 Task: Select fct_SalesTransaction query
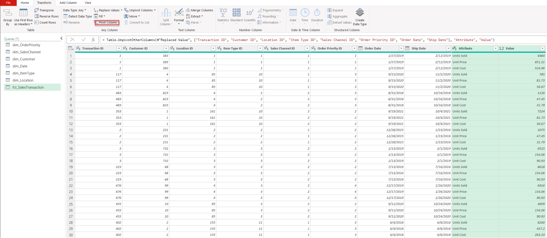point(32,87)
